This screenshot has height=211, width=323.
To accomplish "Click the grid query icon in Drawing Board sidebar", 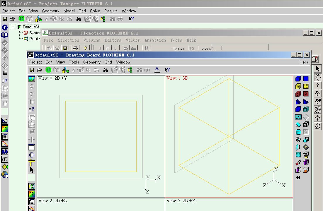I will 32,109.
